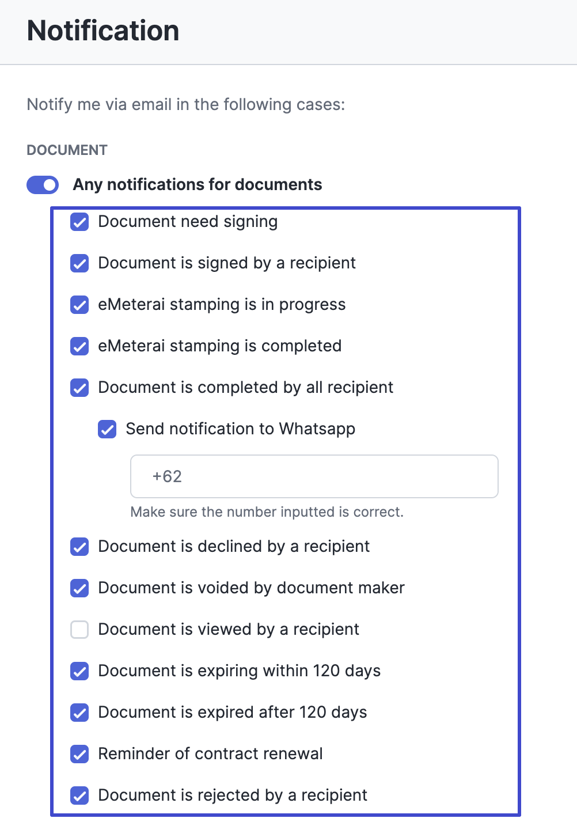This screenshot has height=822, width=577.
Task: Uncheck Document need signing checkbox
Action: point(79,222)
